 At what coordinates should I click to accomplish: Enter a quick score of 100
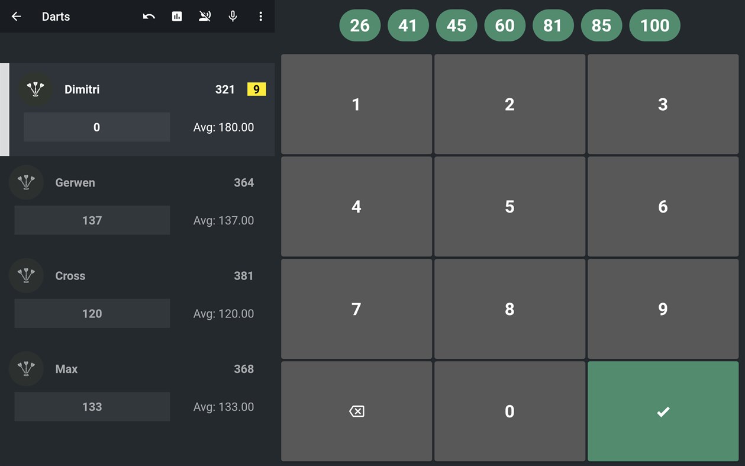(654, 25)
